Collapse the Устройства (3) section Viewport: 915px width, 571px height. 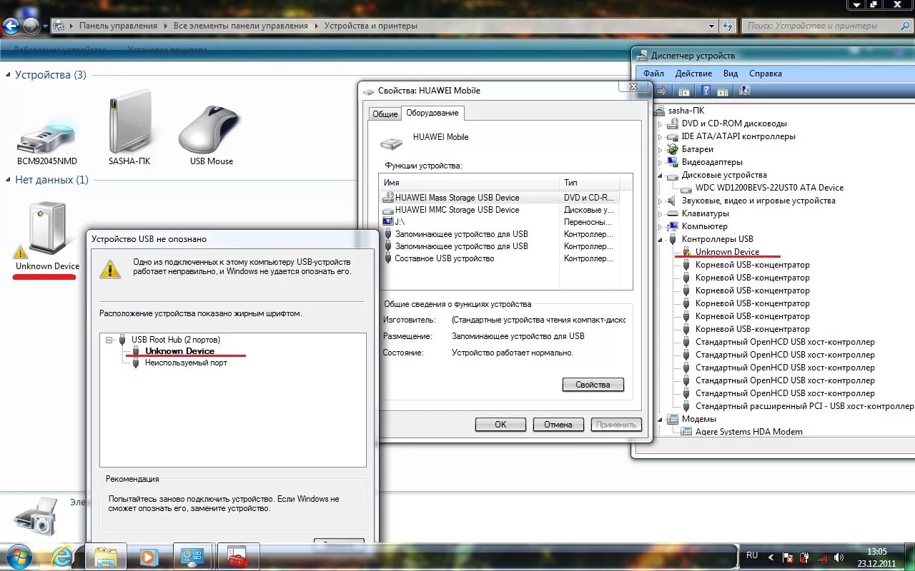9,75
